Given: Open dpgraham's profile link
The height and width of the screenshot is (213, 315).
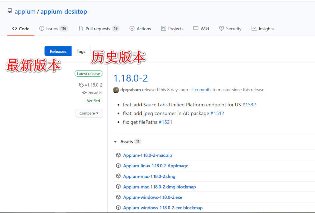Looking at the screenshot, I should (131, 90).
